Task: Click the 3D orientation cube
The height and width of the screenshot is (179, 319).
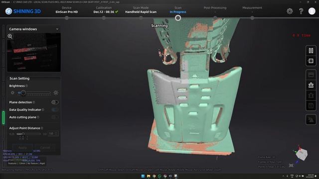Action: 301,154
